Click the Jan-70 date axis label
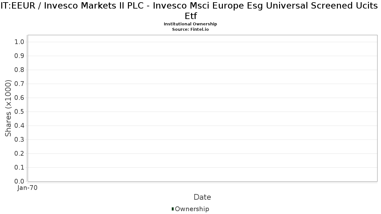Image resolution: width=381 pixels, height=214 pixels. point(28,188)
